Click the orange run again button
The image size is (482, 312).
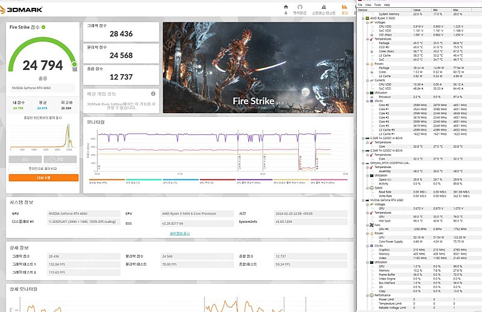click(x=43, y=178)
